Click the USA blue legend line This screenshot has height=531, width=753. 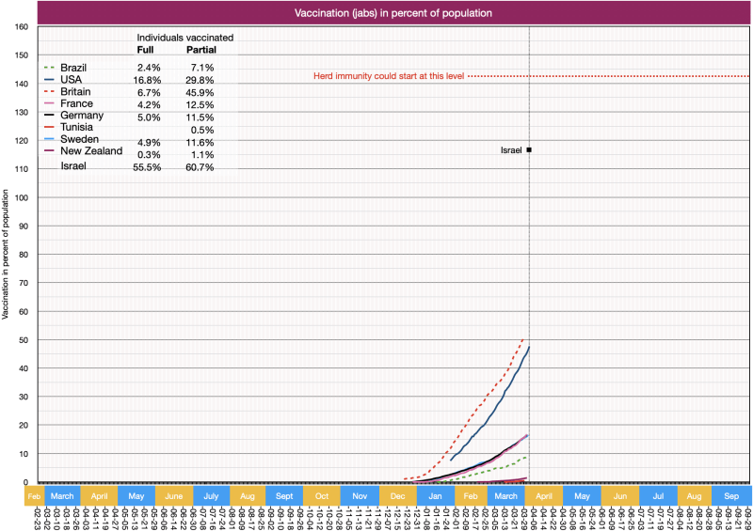click(x=50, y=80)
